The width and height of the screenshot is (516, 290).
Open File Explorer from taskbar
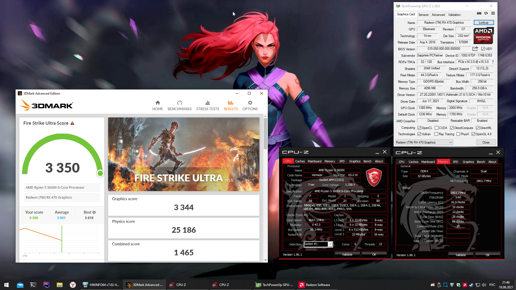pos(60,285)
